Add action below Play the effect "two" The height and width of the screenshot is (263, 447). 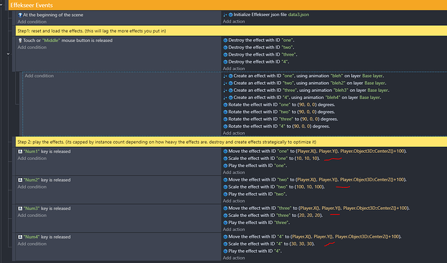click(x=234, y=201)
